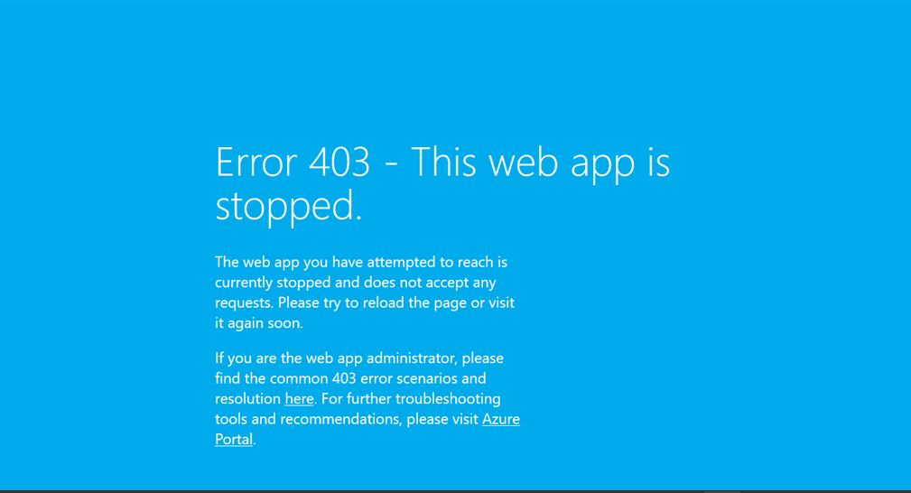Click the "403" number in the heading
This screenshot has width=911, height=493.
[x=339, y=162]
